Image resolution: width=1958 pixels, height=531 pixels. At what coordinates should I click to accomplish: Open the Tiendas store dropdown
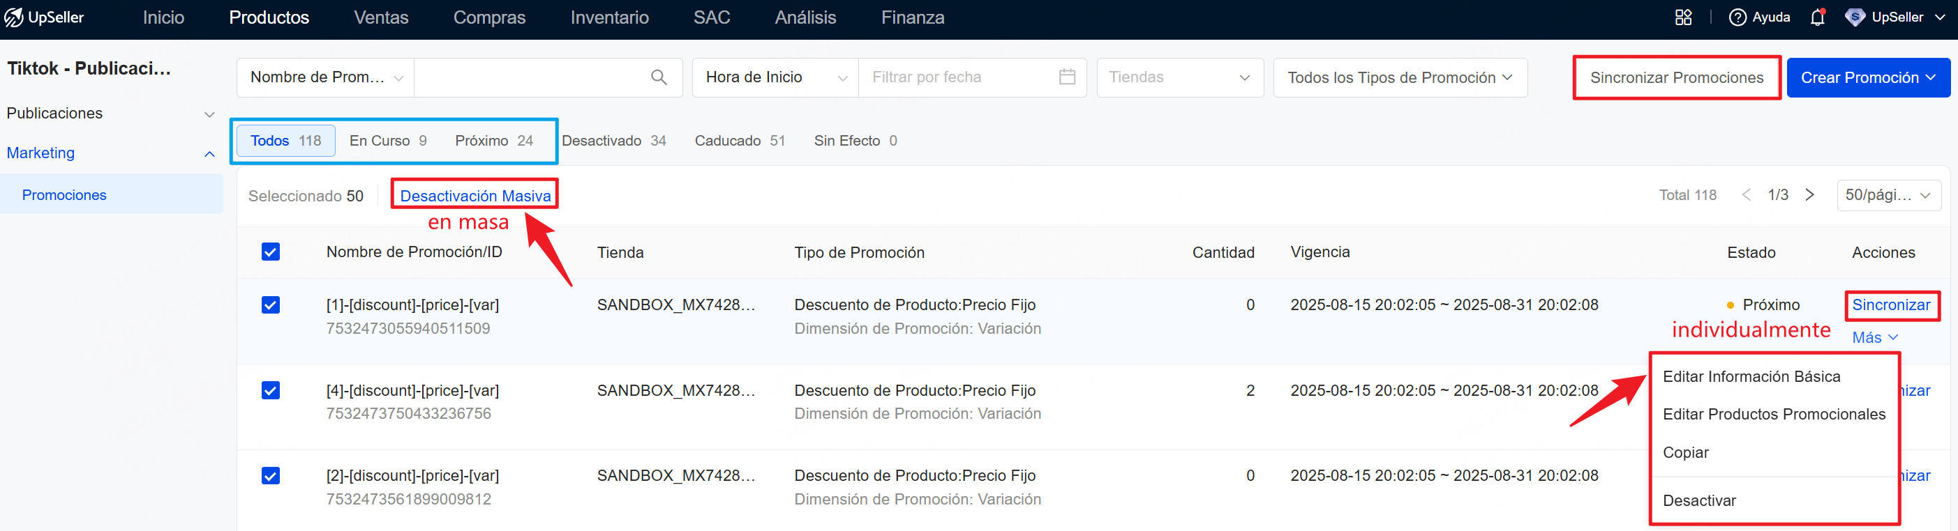pos(1179,77)
